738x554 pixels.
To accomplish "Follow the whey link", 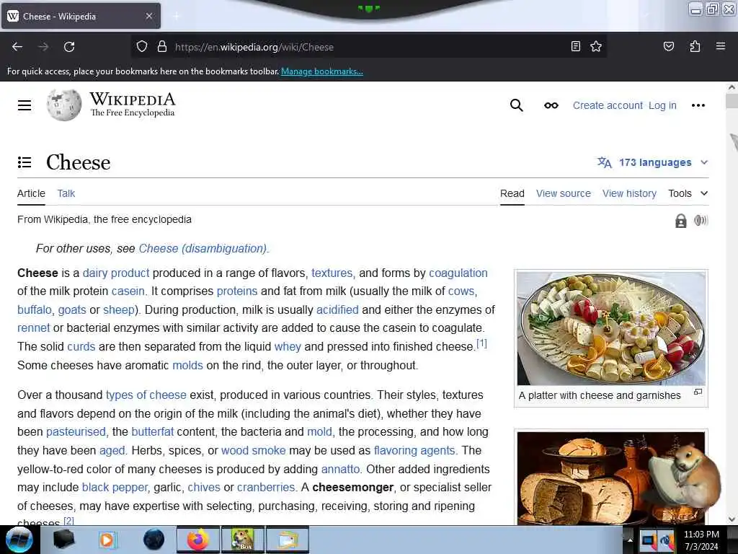I will (288, 347).
